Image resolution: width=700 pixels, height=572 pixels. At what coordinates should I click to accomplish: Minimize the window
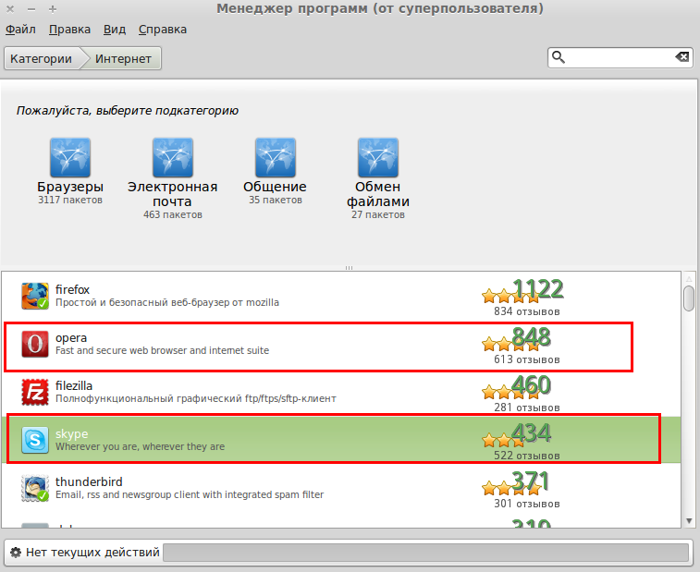(31, 9)
